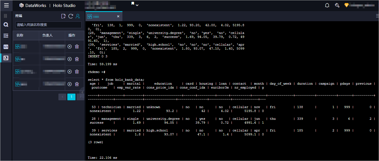
Task: Collapse the terminal side panel arrow
Action: pyautogui.click(x=82, y=92)
